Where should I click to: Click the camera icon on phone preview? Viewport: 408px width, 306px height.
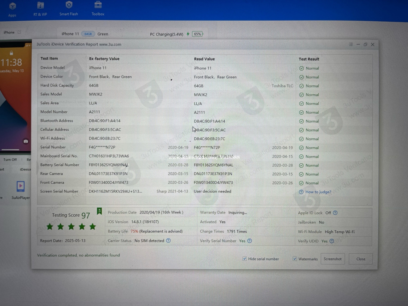[x=26, y=141]
